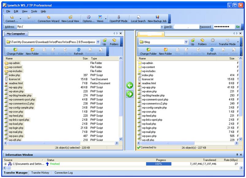Click Change Folder in the remote pane

tap(148, 52)
